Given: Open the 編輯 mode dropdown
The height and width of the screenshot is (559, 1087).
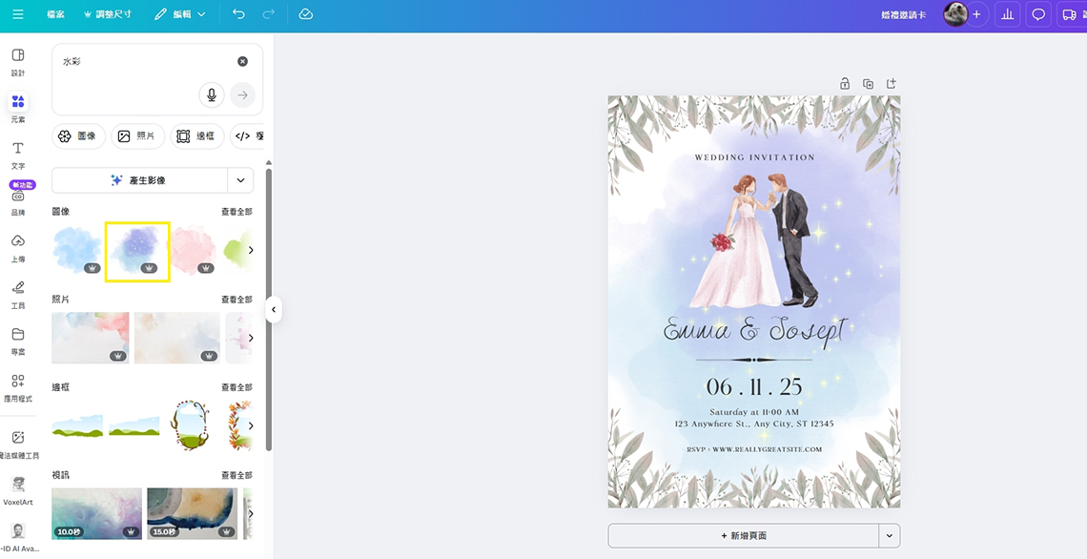Looking at the screenshot, I should (x=179, y=14).
